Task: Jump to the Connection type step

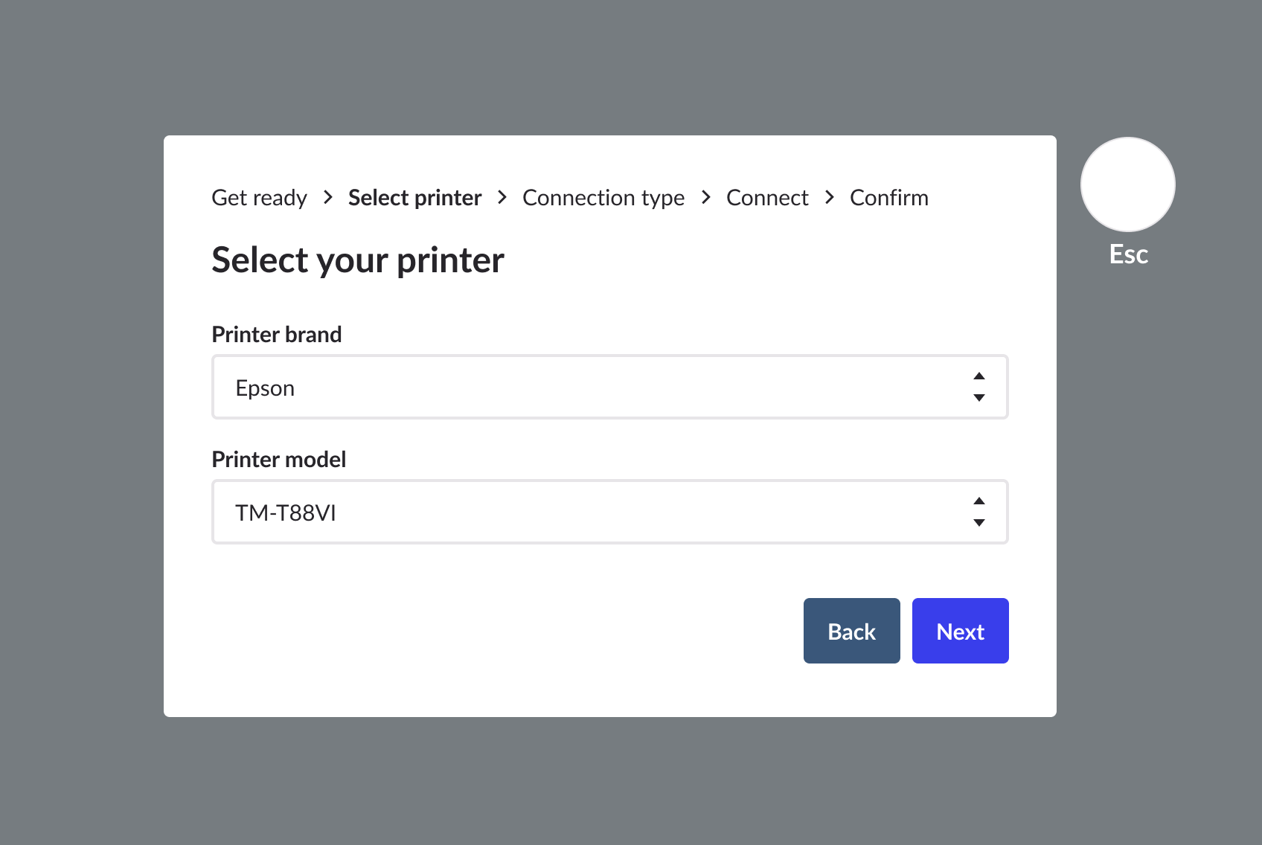Action: coord(603,198)
